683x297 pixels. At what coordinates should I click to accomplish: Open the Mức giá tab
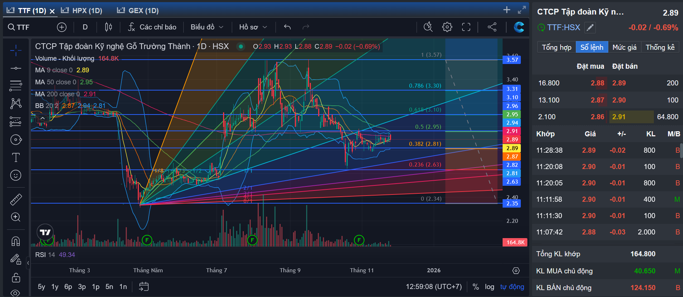624,47
